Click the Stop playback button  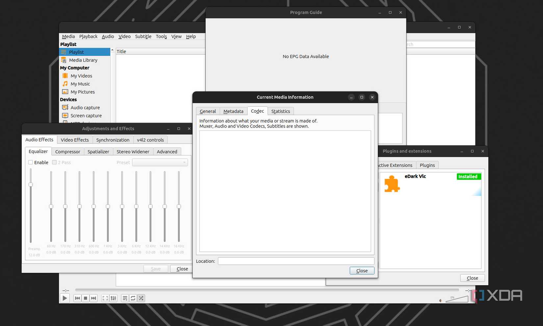point(86,298)
